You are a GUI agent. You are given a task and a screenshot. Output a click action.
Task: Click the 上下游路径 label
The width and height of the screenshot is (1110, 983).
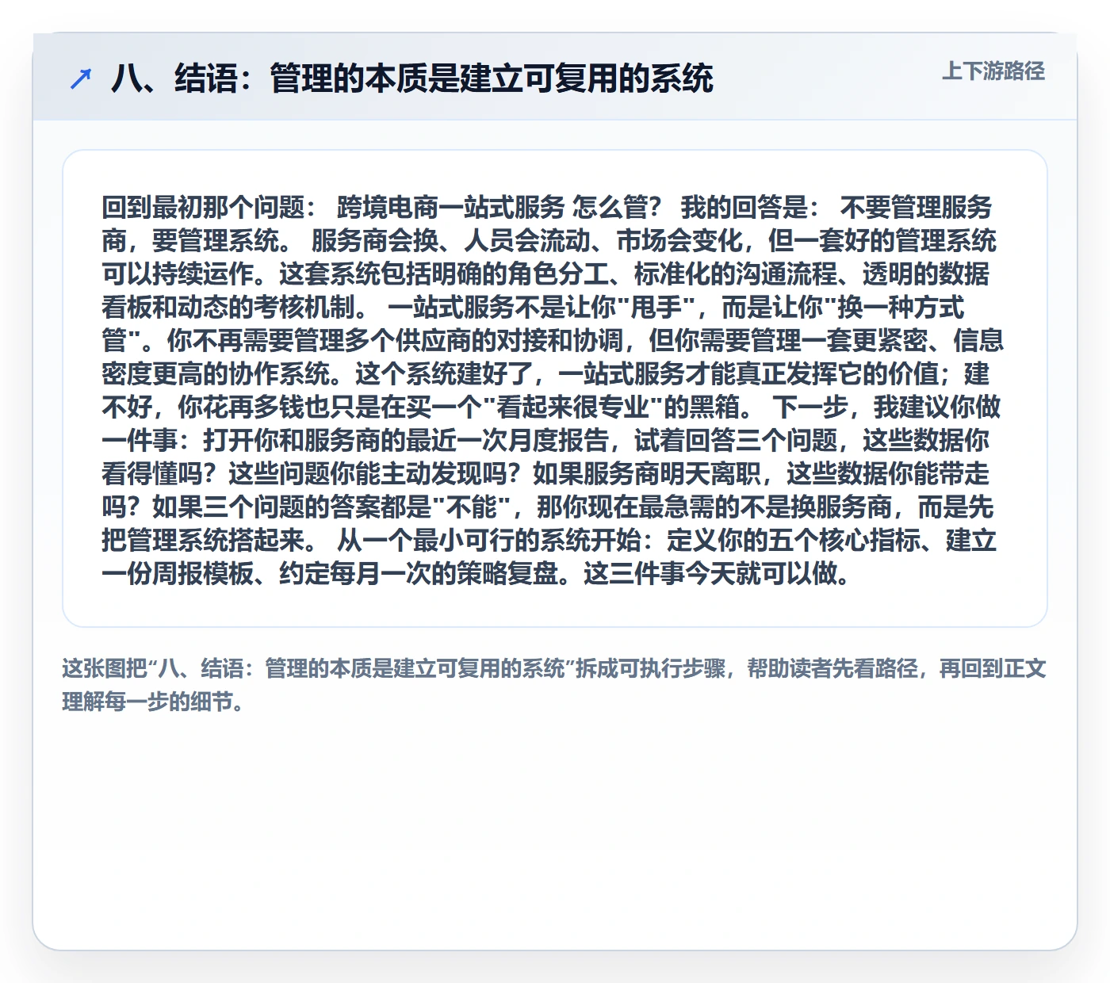pyautogui.click(x=993, y=71)
